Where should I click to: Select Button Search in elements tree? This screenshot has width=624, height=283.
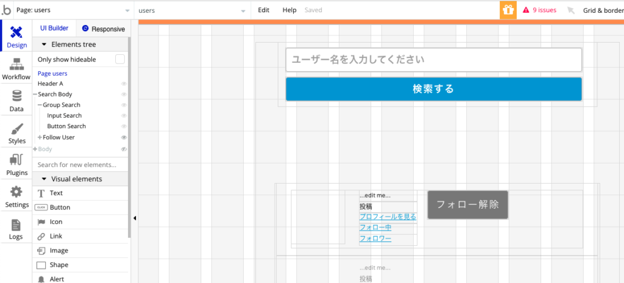pos(66,126)
